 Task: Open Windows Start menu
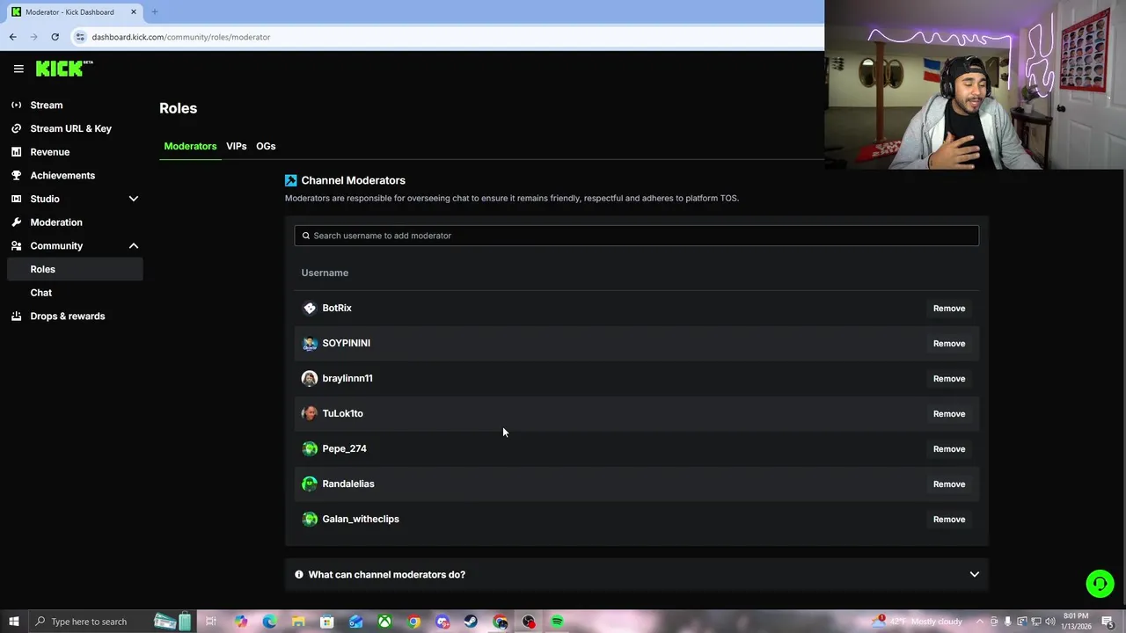pos(14,622)
